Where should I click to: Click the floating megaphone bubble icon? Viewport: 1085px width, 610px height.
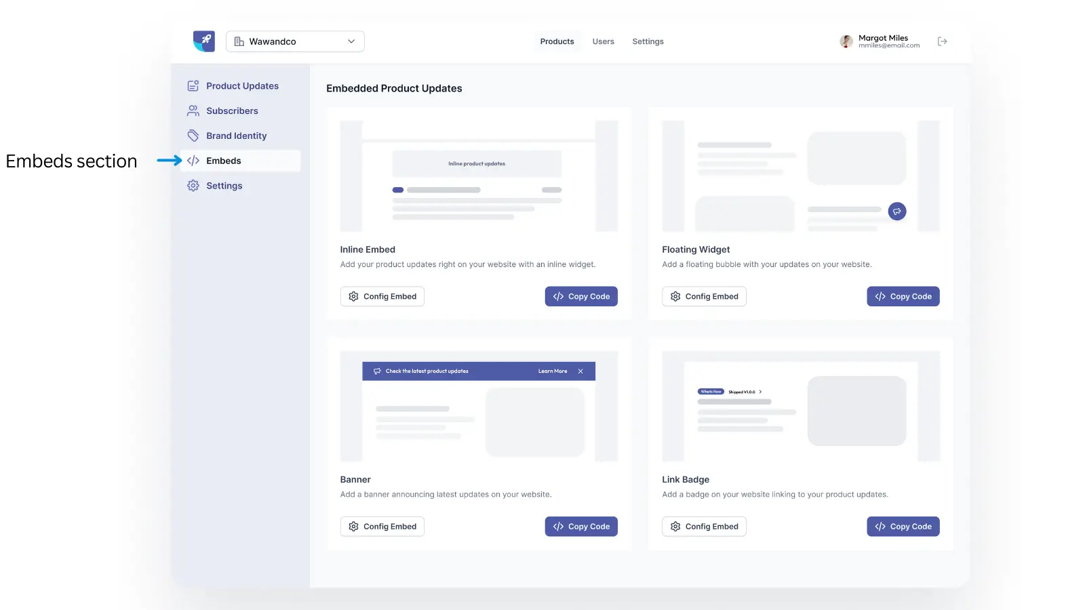coord(896,211)
